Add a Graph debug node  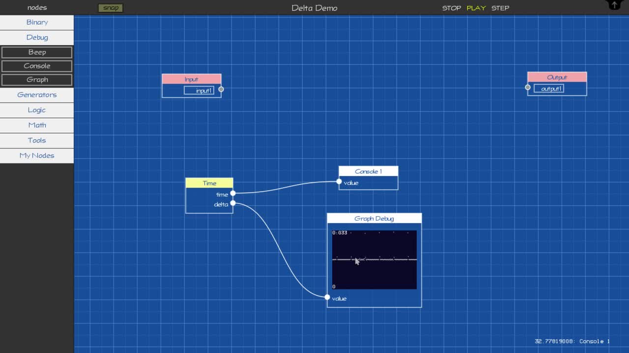pyautogui.click(x=37, y=79)
